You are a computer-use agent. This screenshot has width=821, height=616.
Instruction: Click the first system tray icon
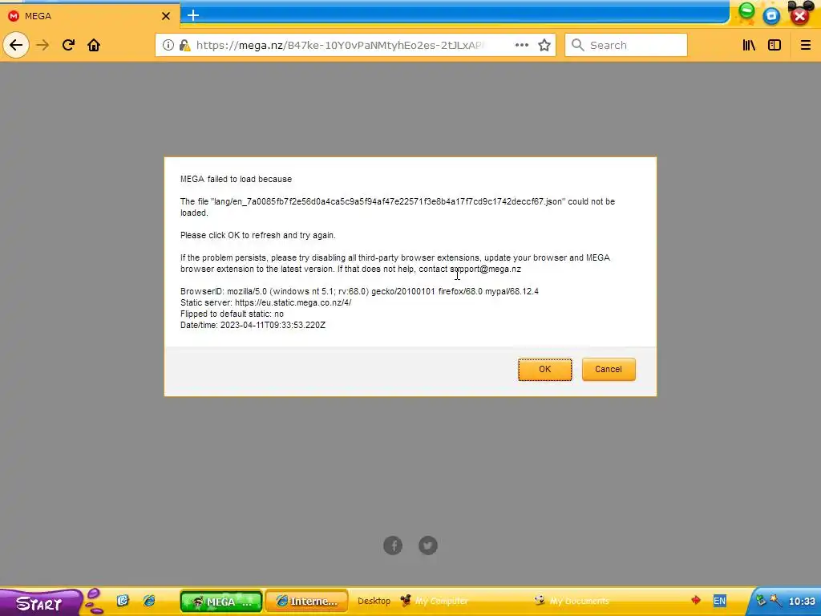pos(762,601)
